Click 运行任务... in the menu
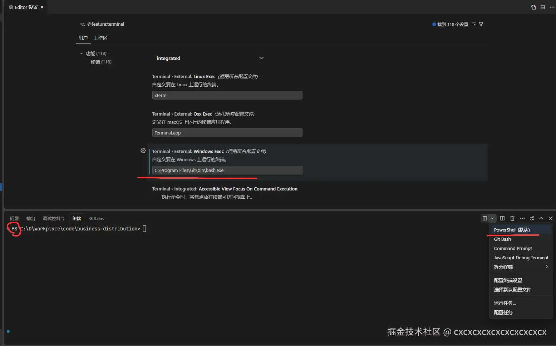The width and height of the screenshot is (556, 346). [505, 303]
